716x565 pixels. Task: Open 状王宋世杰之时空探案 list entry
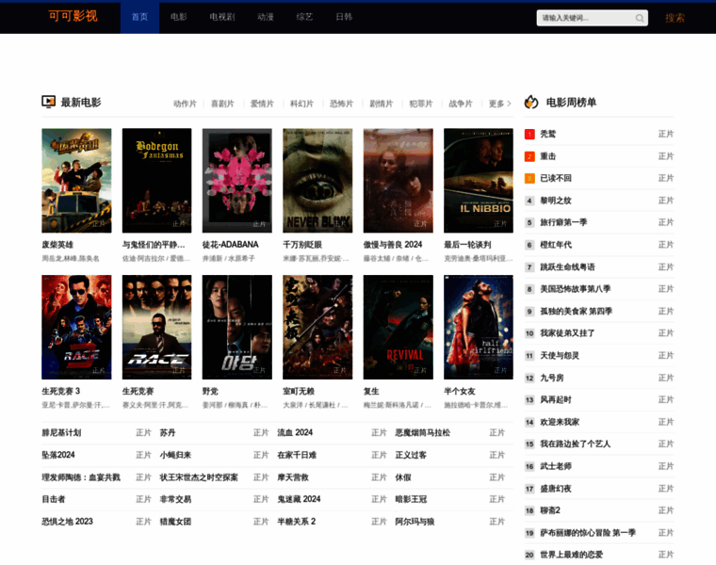pyautogui.click(x=199, y=477)
